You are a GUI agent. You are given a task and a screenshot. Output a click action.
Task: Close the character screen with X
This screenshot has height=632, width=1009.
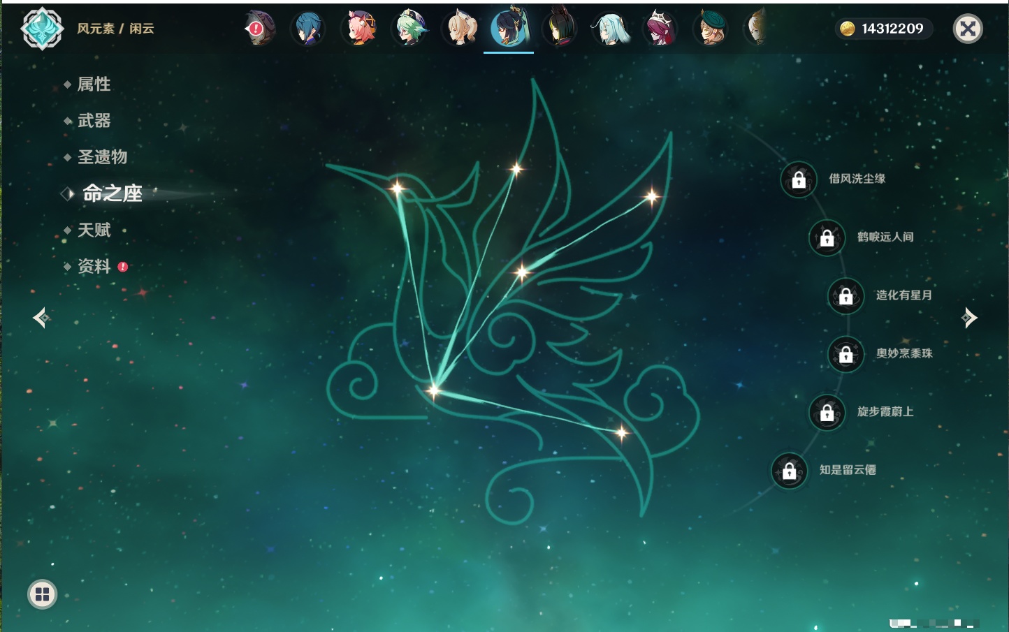[x=968, y=29]
